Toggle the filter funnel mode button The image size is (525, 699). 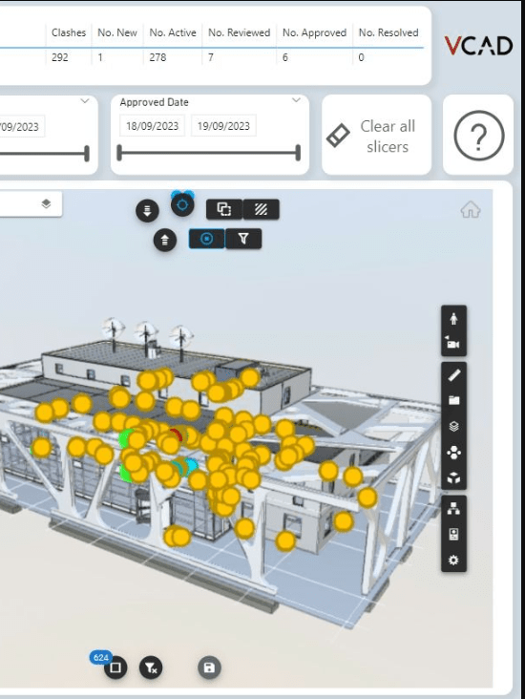(243, 239)
